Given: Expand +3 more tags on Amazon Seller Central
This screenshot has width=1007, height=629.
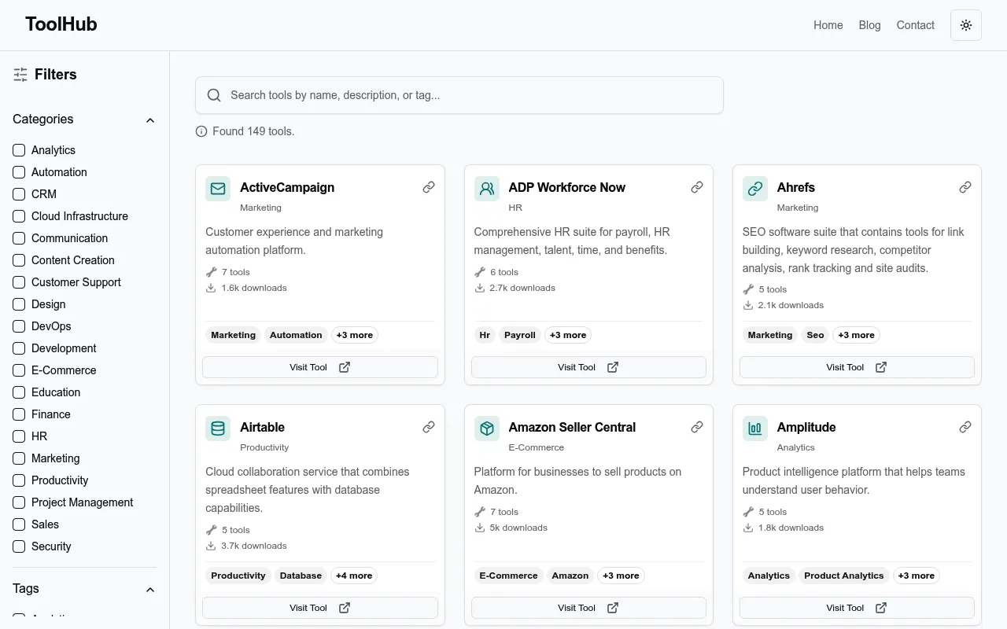Looking at the screenshot, I should pyautogui.click(x=621, y=576).
